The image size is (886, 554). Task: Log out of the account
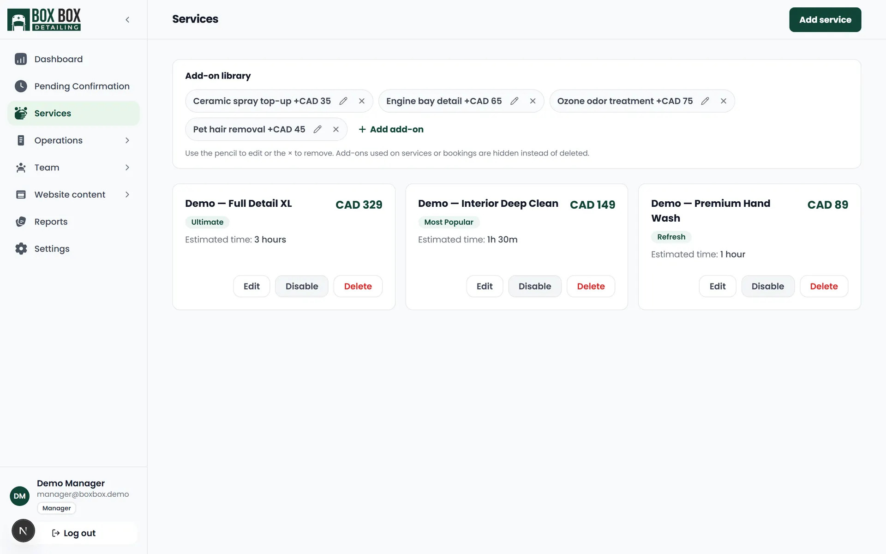click(x=74, y=533)
